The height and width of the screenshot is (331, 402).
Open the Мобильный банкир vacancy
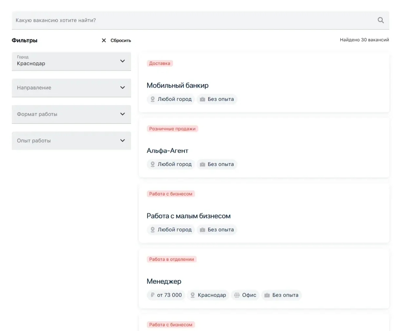(178, 85)
